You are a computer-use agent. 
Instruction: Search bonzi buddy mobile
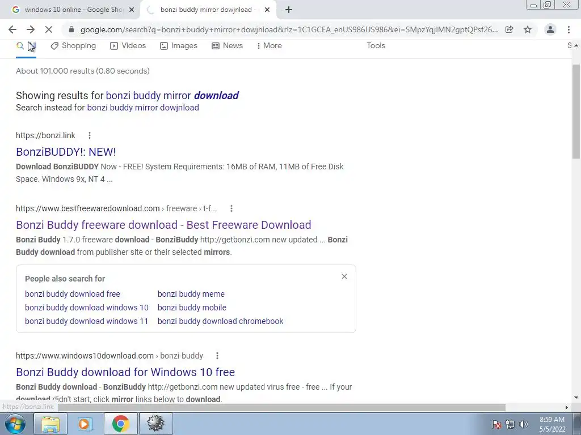[x=192, y=308]
